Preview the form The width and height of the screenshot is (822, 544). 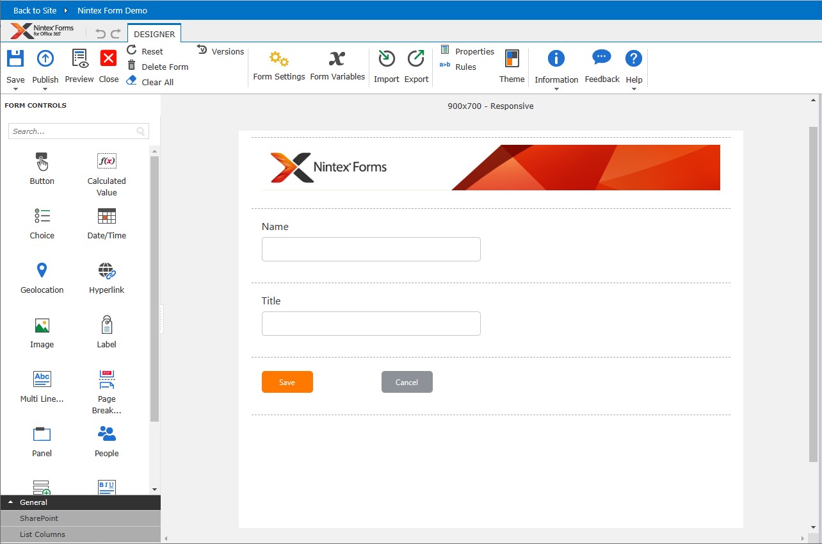coord(79,64)
